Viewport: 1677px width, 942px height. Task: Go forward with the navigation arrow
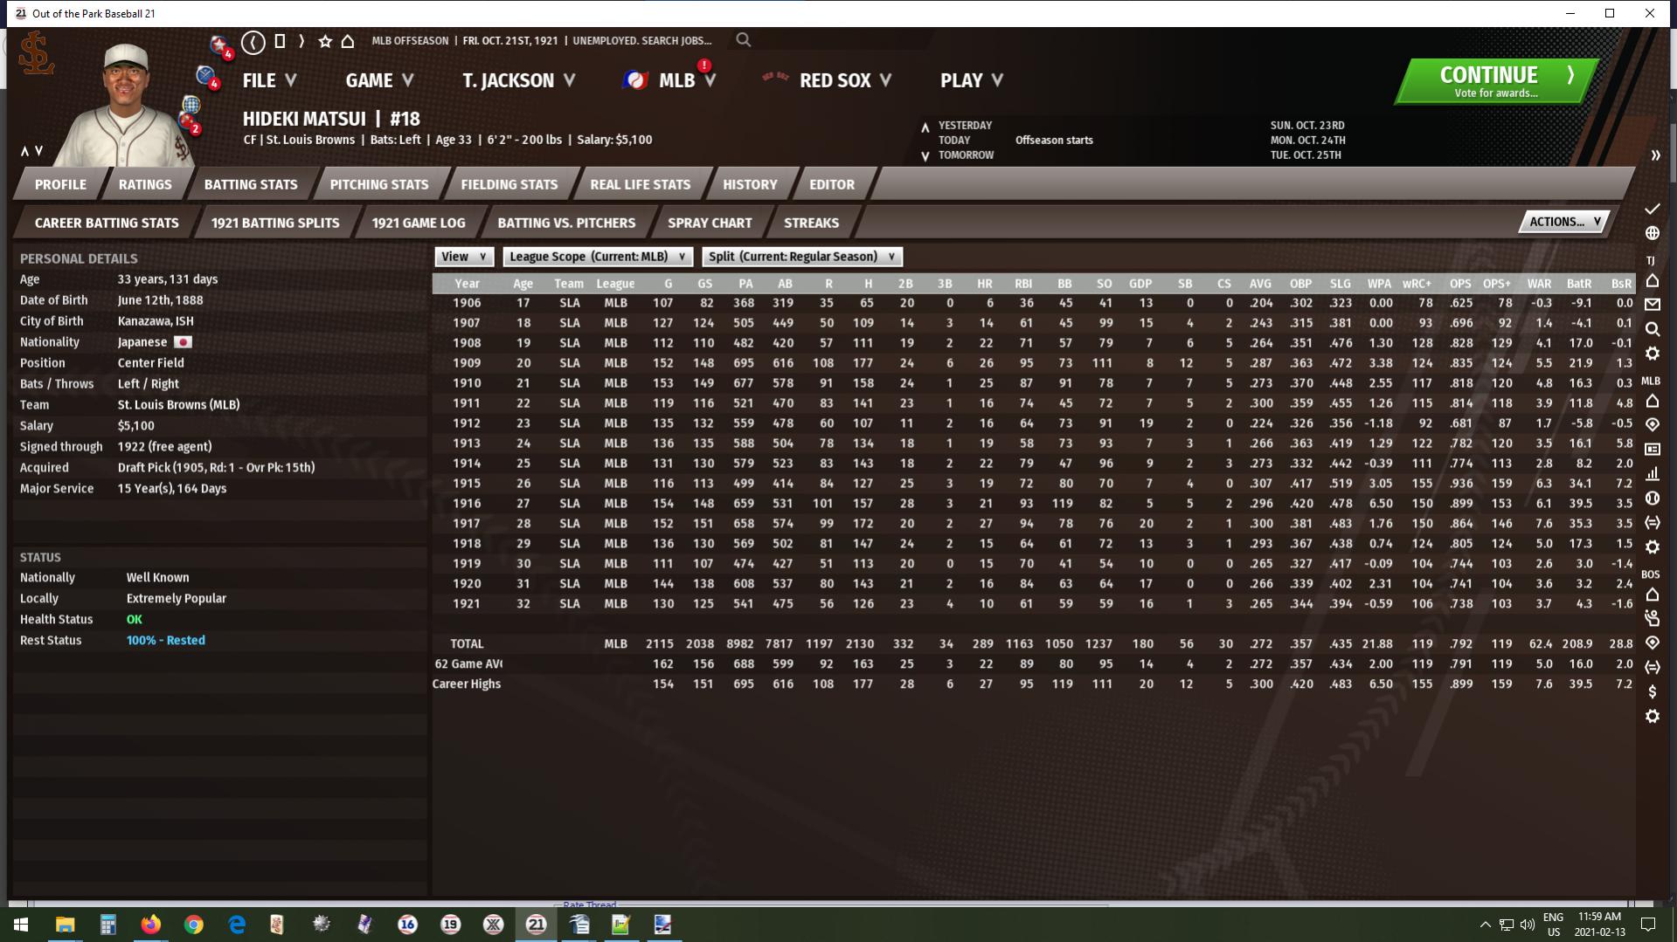click(x=301, y=41)
